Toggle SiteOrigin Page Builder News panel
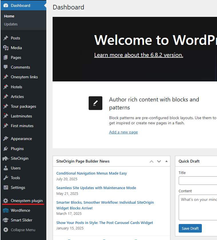Screen dimensions: 217x240 coord(166,161)
